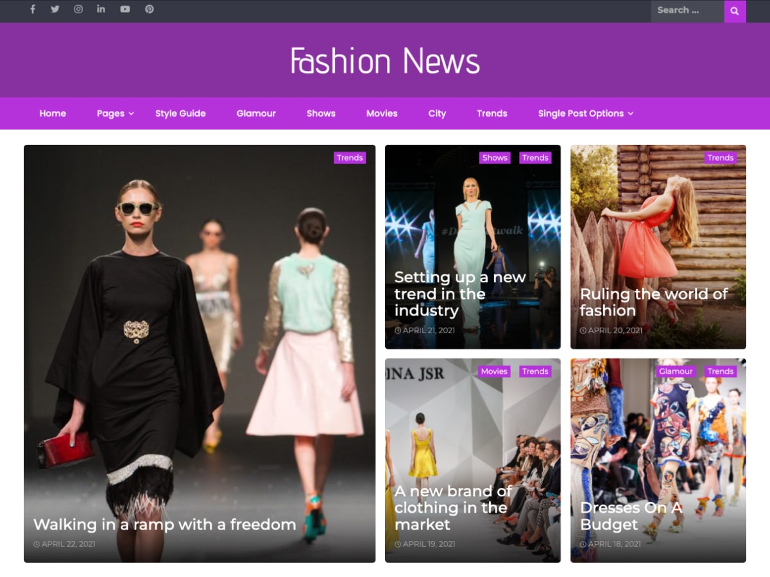The height and width of the screenshot is (577, 770).
Task: Open the Single Post Options dropdown
Action: pos(581,113)
